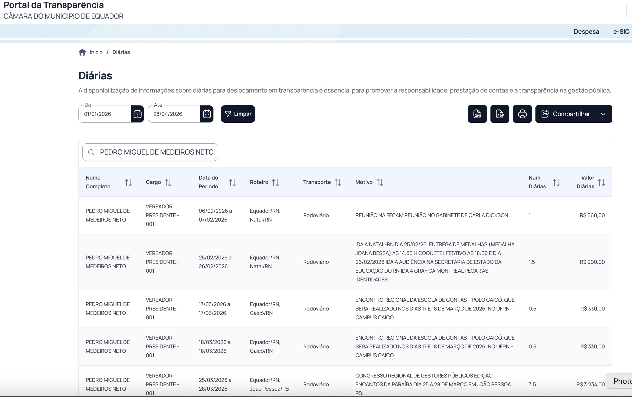Export diárias as PDF file

coord(500,114)
